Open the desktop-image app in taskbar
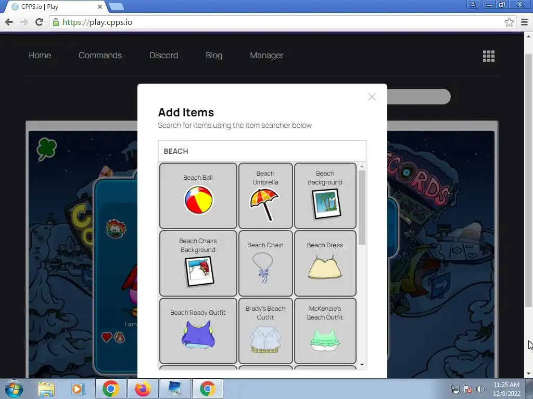Viewport: 533px width, 399px height. (175, 389)
